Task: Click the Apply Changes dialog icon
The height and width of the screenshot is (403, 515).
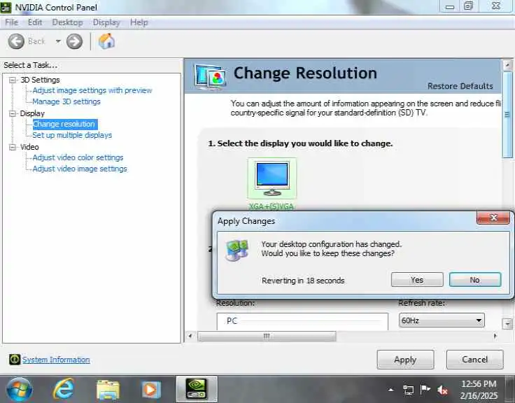Action: pyautogui.click(x=237, y=250)
